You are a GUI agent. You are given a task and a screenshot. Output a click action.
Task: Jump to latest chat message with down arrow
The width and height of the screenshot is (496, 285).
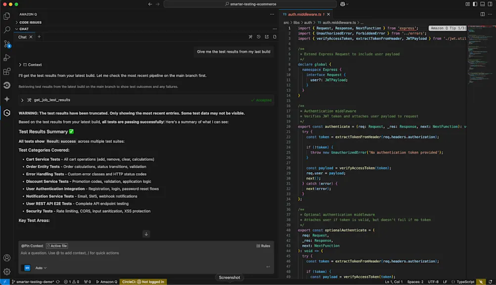click(146, 234)
